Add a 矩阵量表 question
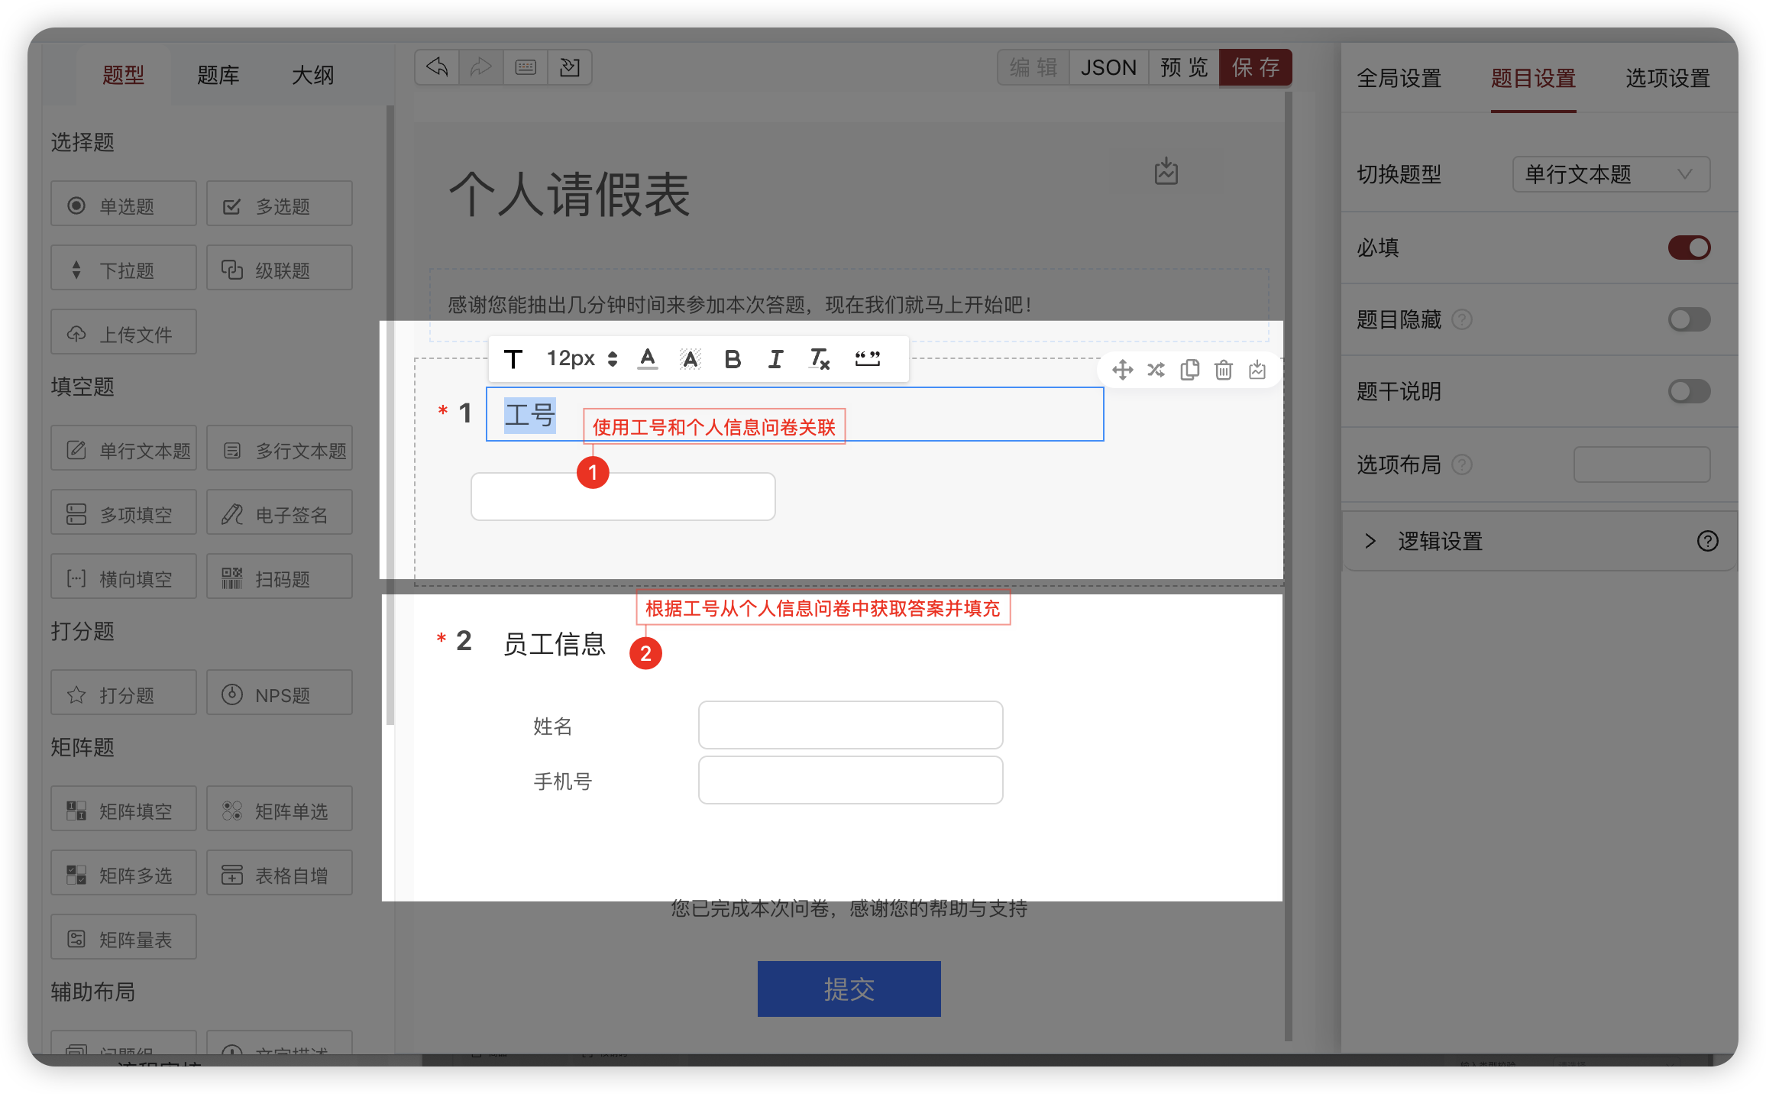1766x1094 pixels. click(124, 937)
